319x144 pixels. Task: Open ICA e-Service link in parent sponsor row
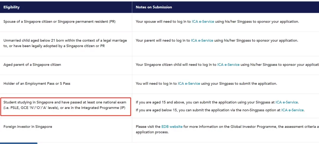point(202,40)
